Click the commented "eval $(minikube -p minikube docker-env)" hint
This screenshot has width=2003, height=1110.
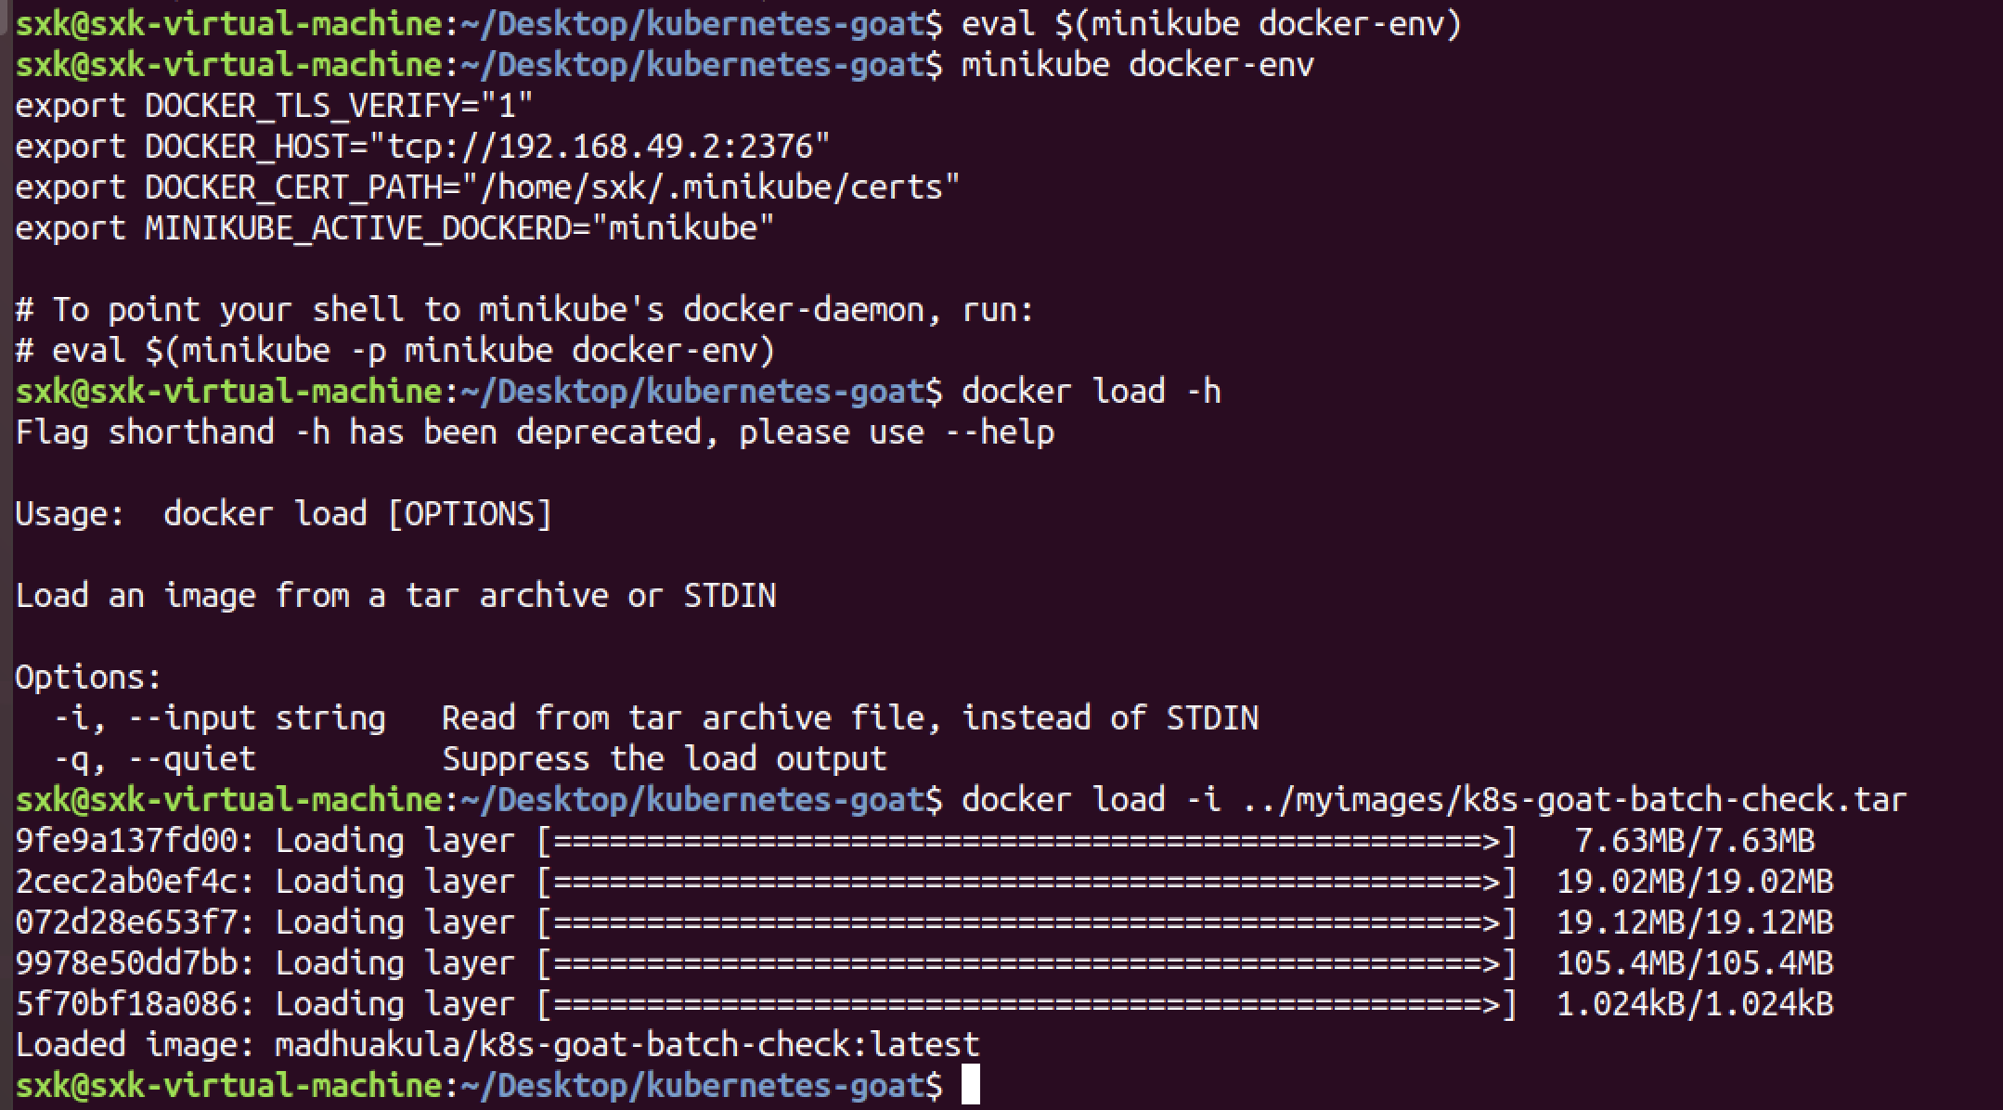click(x=413, y=351)
